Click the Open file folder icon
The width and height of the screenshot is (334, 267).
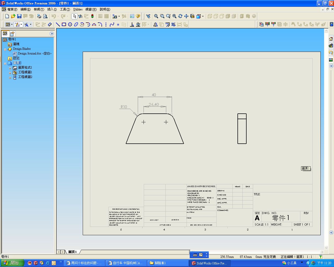13,16
